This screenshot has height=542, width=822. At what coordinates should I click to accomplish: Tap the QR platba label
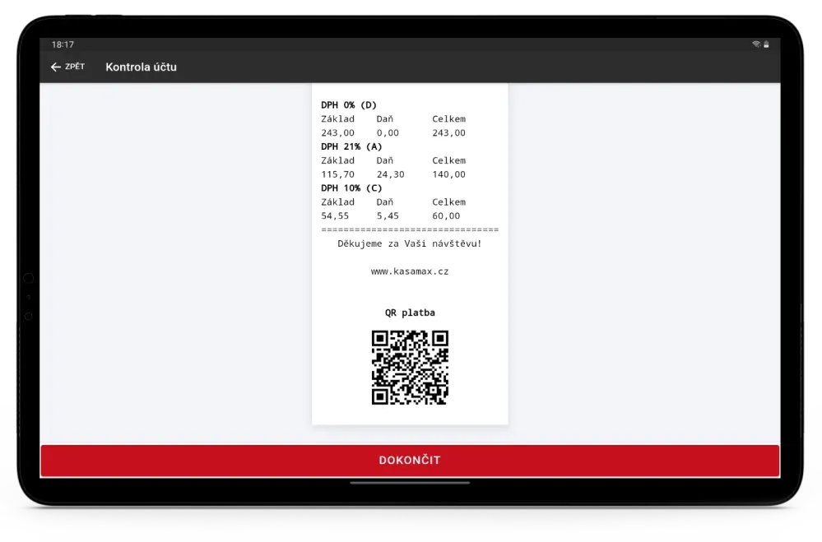tap(410, 313)
